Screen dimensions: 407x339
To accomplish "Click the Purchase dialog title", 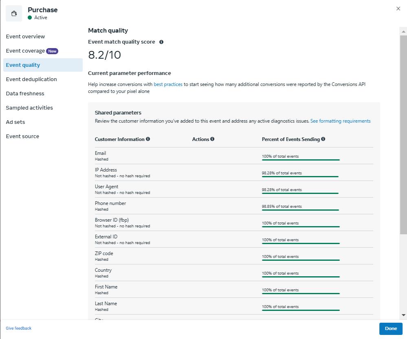I will coord(42,10).
